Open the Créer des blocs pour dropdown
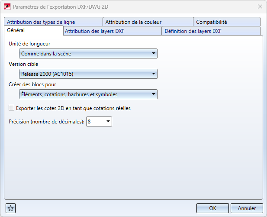Image resolution: width=267 pixels, height=217 pixels. (154, 94)
